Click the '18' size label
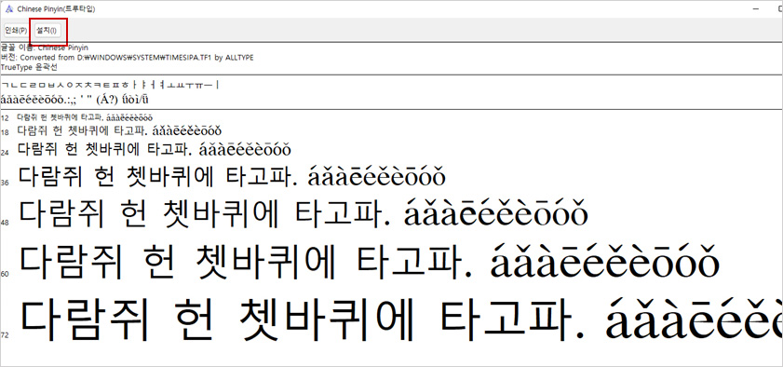The width and height of the screenshot is (783, 367). (x=5, y=133)
